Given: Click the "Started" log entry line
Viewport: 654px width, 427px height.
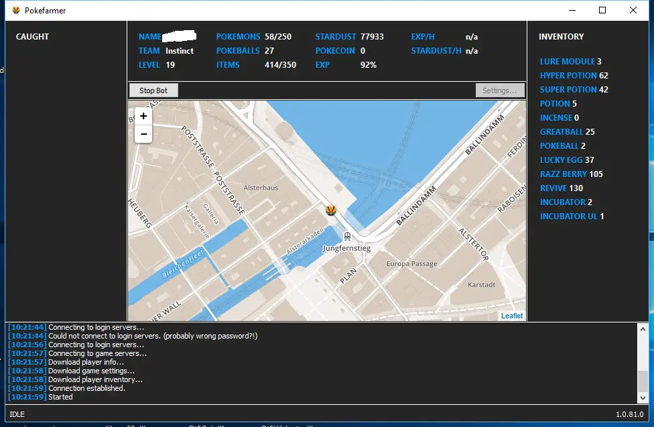Looking at the screenshot, I should point(60,397).
